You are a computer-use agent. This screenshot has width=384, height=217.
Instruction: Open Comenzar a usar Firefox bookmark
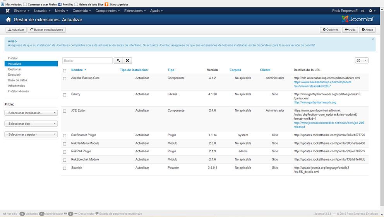click(x=40, y=4)
